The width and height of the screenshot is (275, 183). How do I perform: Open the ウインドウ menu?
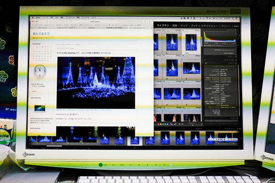(86, 17)
